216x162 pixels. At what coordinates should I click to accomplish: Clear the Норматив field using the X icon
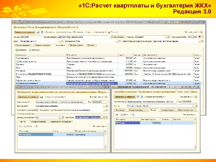point(104,117)
